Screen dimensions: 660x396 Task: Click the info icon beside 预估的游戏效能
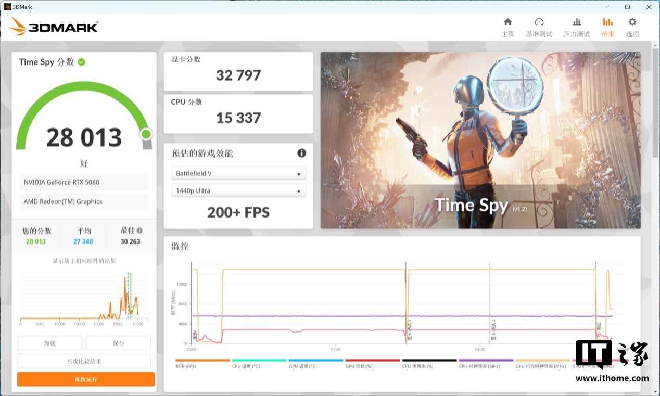[301, 153]
